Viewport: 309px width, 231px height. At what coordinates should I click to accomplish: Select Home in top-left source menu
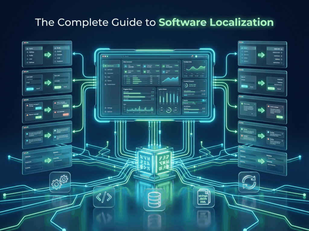(x=34, y=49)
